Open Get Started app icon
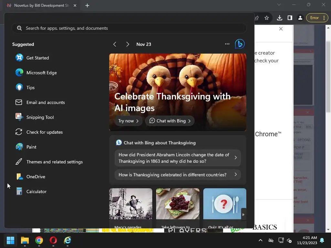 coord(19,57)
